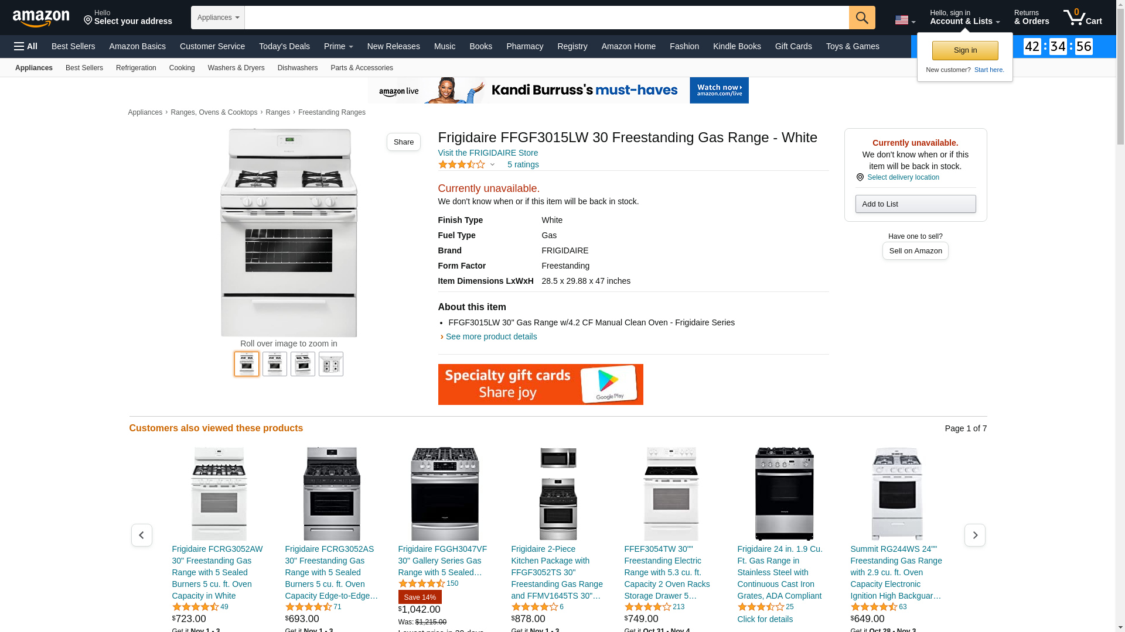Screen dimensions: 1125x632
Task: Click the yellow Sign in button
Action: tap(965, 50)
